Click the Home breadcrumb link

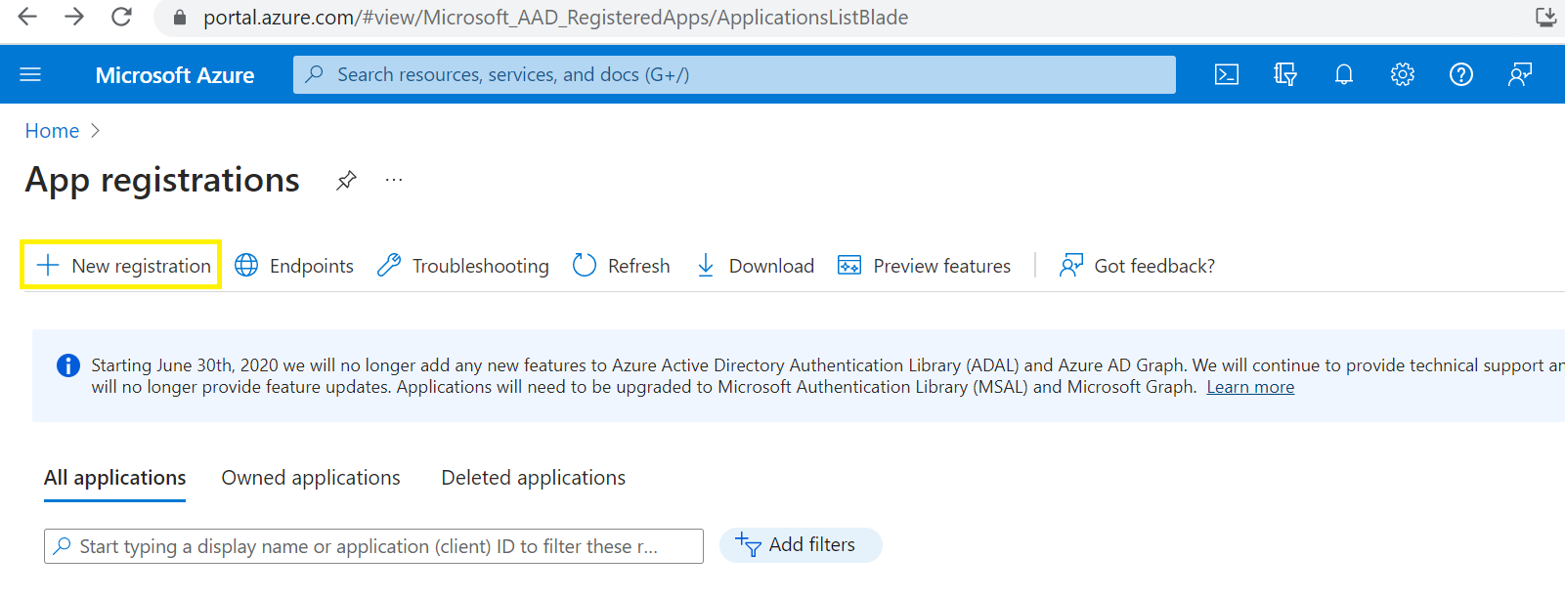(52, 131)
